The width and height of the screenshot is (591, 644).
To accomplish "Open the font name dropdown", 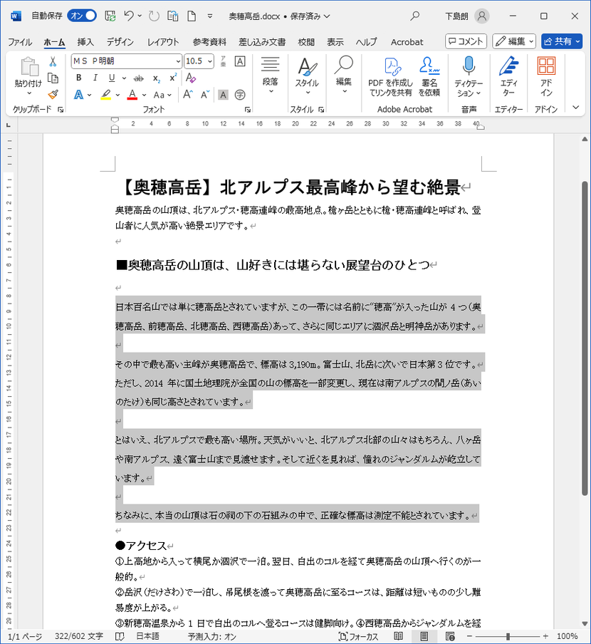I will (x=178, y=61).
